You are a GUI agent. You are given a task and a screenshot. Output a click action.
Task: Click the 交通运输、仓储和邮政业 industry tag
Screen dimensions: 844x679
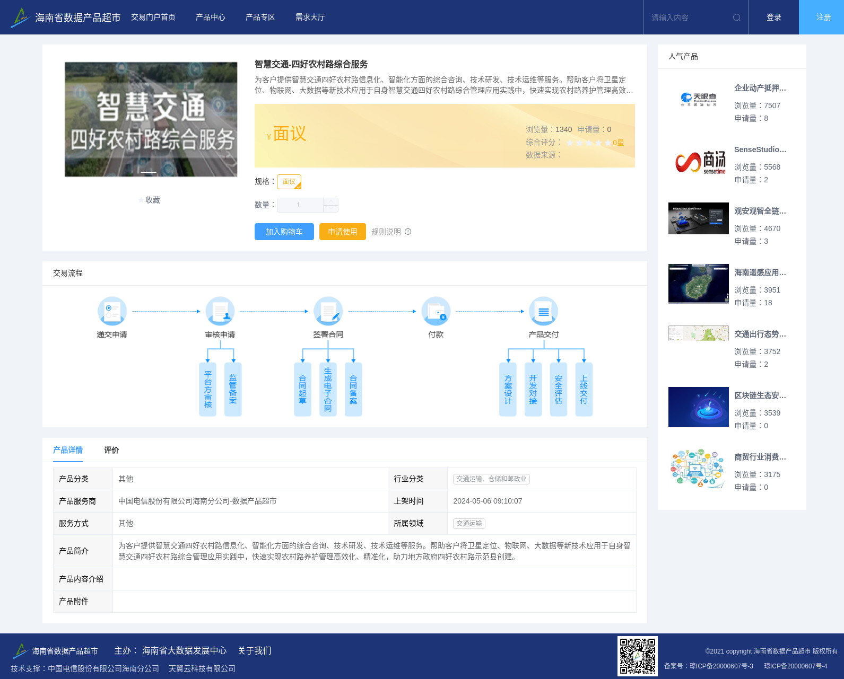[x=491, y=479]
